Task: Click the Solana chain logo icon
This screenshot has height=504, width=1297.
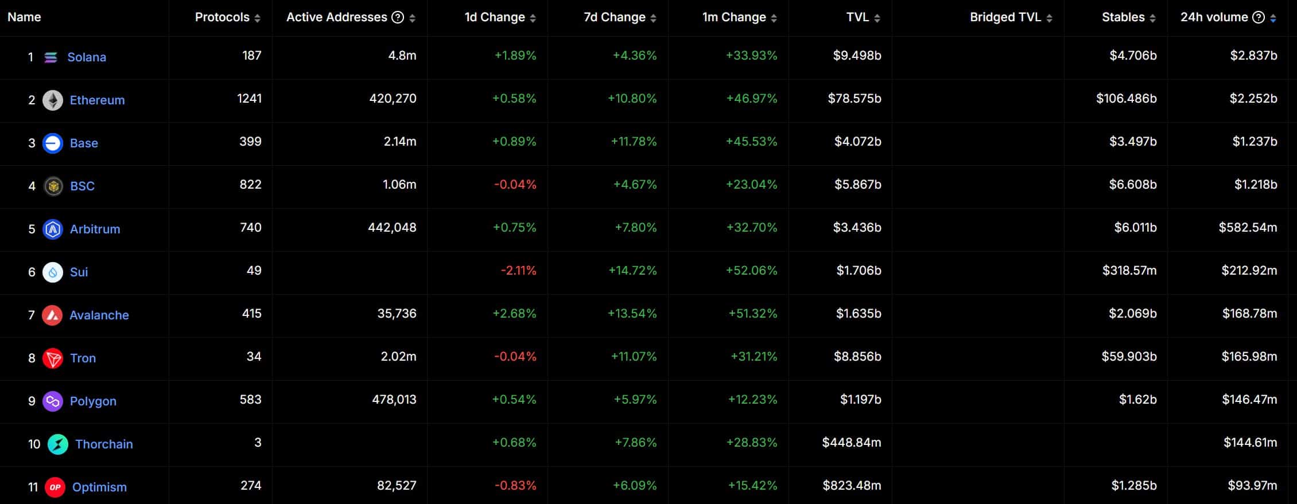Action: (x=51, y=57)
